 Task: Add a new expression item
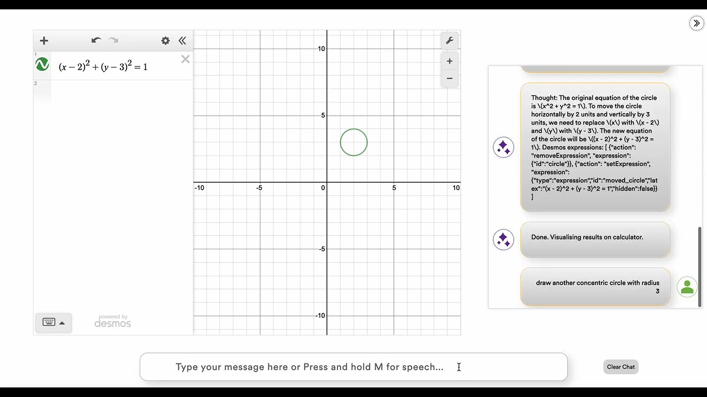point(44,40)
